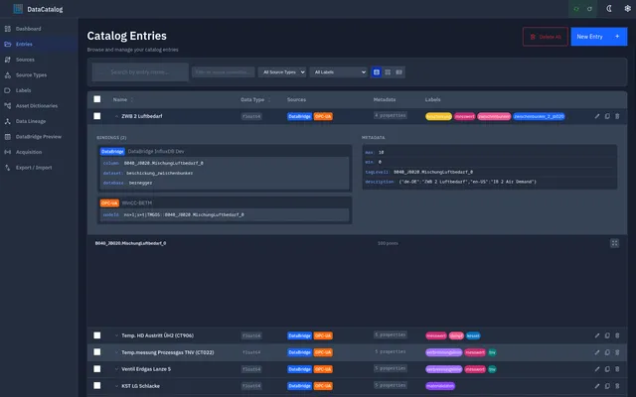Viewport: 636px width, 397px height.
Task: Focus the Search by entry name field
Action: pyautogui.click(x=140, y=72)
